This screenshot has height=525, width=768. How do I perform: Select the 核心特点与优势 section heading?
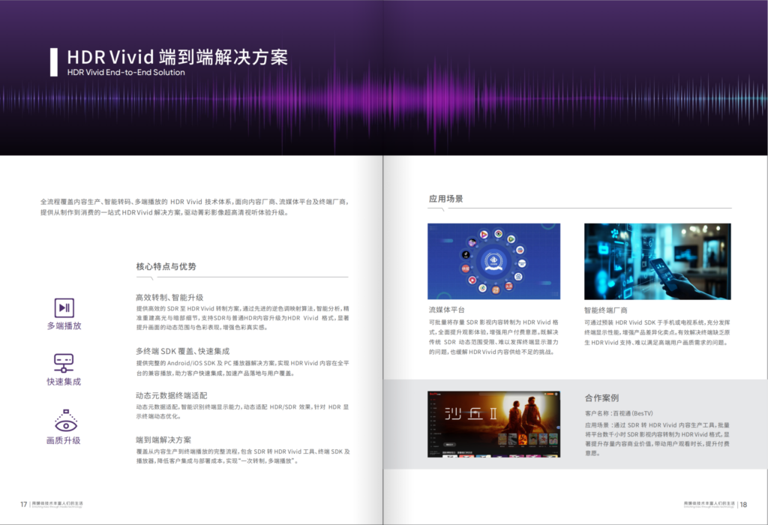[166, 267]
